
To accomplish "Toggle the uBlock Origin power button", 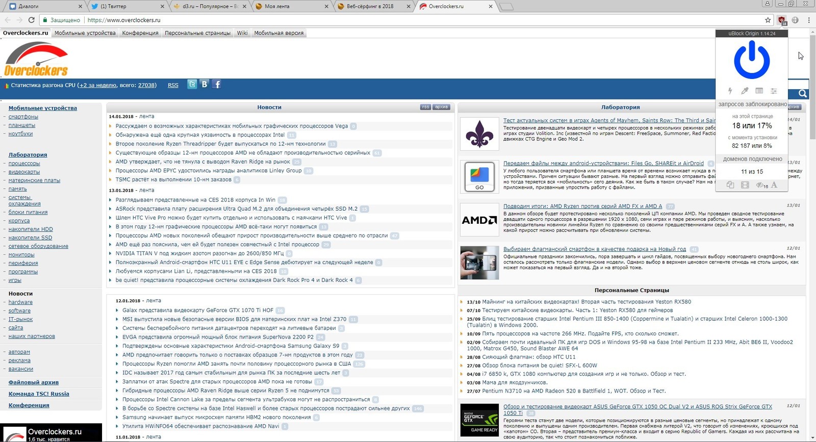I will 752,61.
